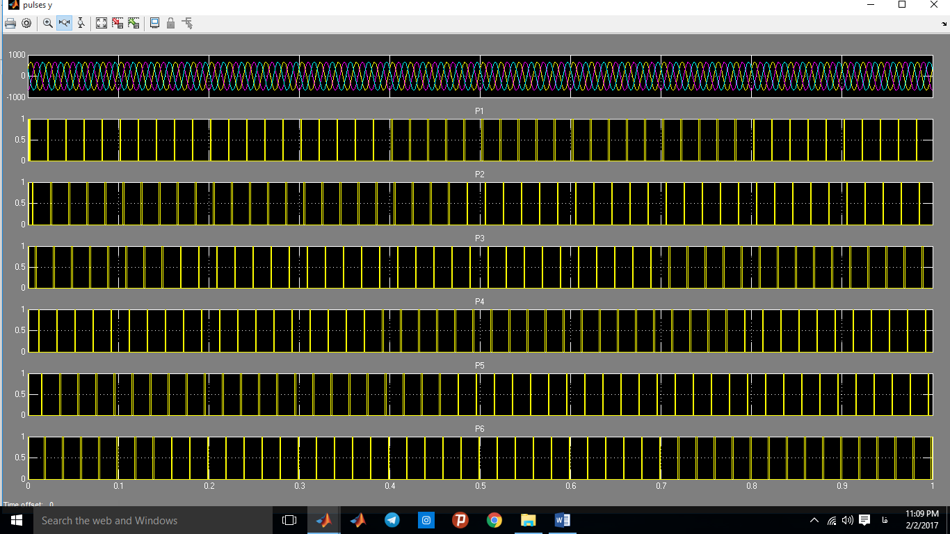Open Telegram from the taskbar
This screenshot has width=950, height=534.
click(392, 520)
